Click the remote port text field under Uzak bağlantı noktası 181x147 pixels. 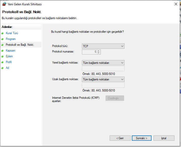103,85
